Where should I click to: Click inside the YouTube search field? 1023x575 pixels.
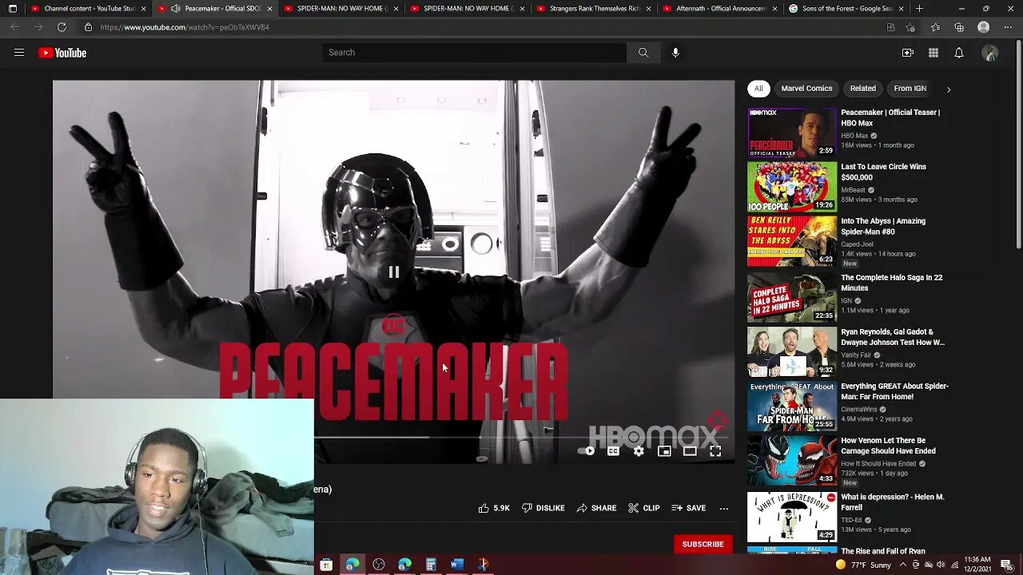(475, 53)
